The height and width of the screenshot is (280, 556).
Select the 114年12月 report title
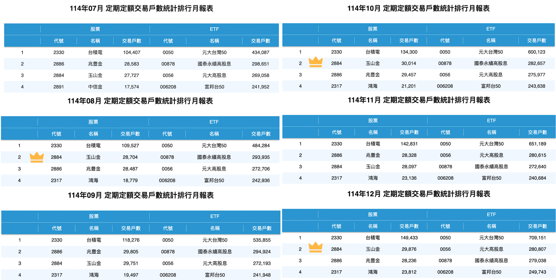pos(419,194)
